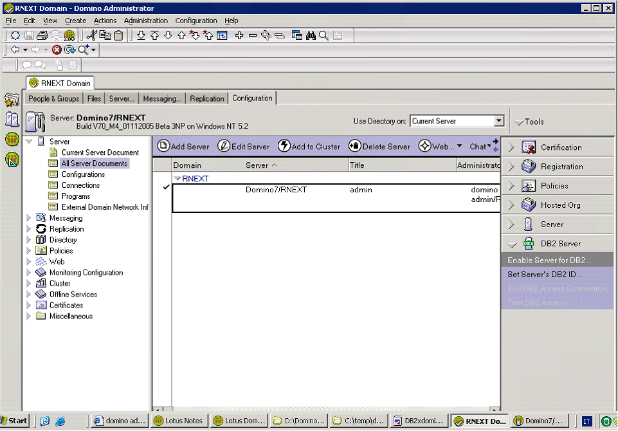Switch to Lotus Notes taskbar window
Viewport: 618px width, 431px height.
click(179, 421)
